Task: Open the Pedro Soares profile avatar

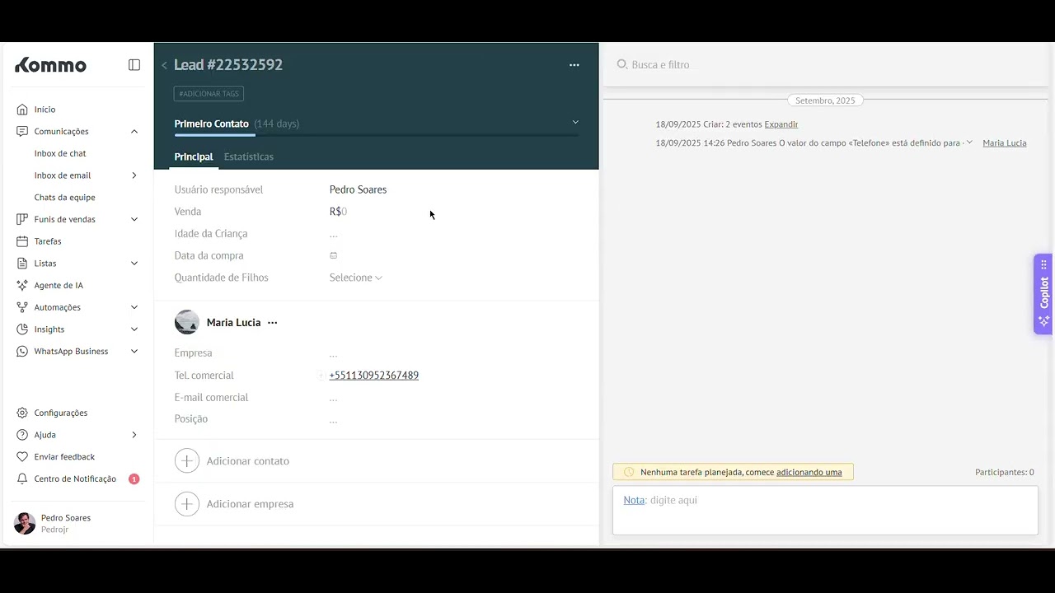Action: [x=25, y=523]
